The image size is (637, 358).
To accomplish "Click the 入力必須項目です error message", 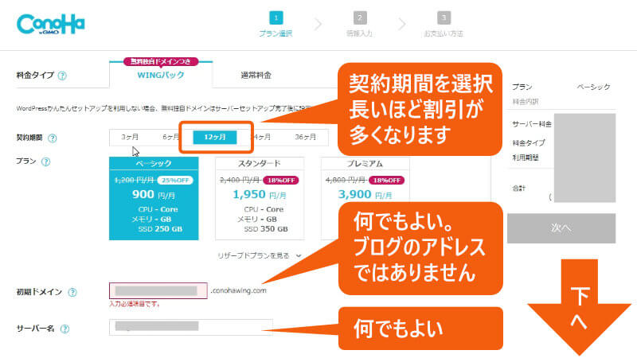I will click(135, 304).
